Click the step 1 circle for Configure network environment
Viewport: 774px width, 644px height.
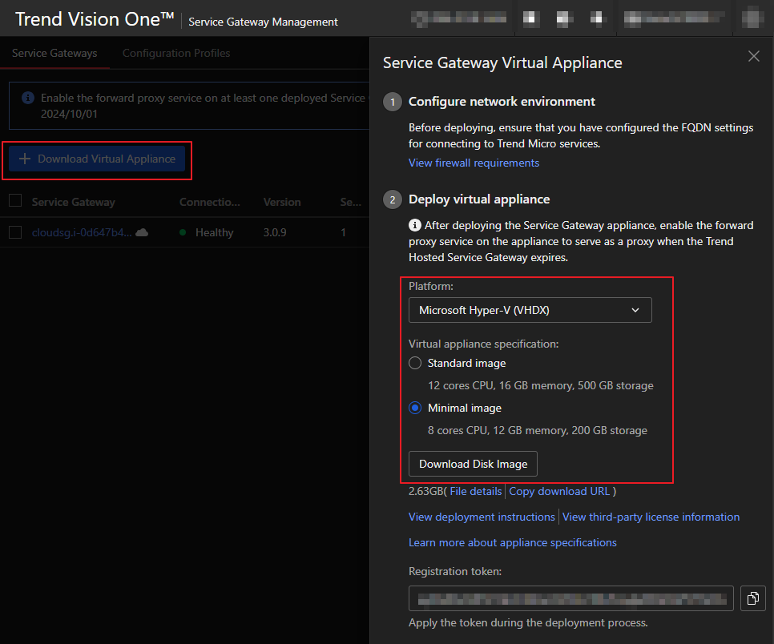click(392, 102)
